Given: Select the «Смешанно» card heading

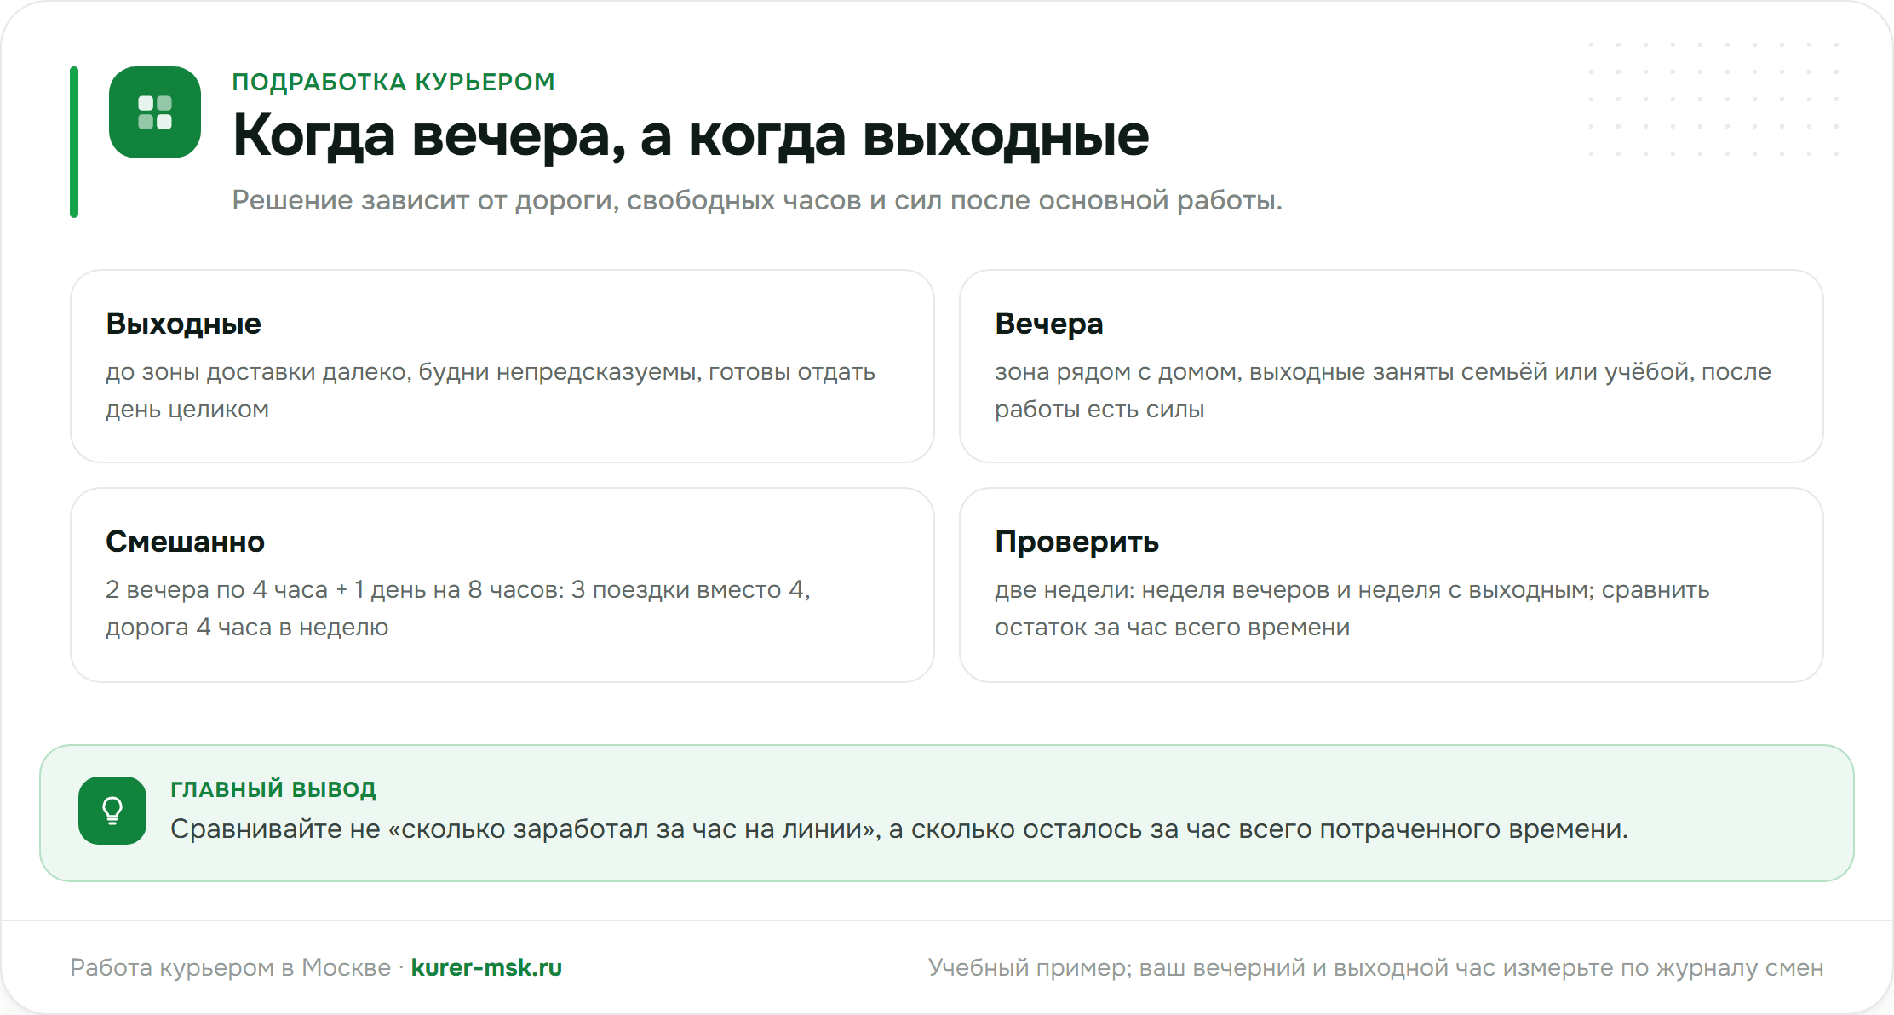Looking at the screenshot, I should (185, 542).
